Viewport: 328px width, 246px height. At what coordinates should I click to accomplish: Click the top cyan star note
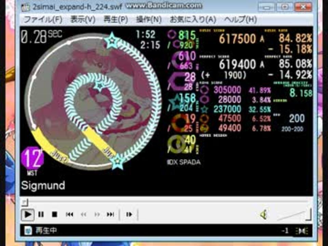tap(112, 40)
